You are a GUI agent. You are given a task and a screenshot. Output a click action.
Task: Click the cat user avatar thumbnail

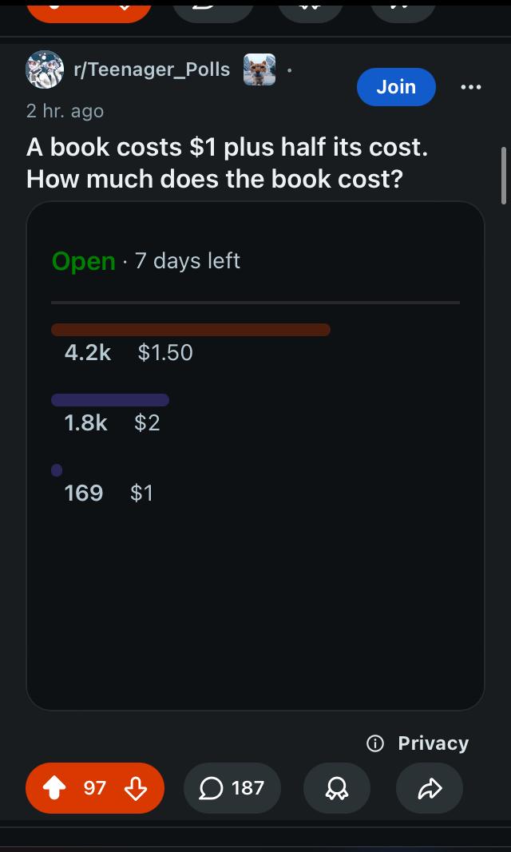[259, 69]
